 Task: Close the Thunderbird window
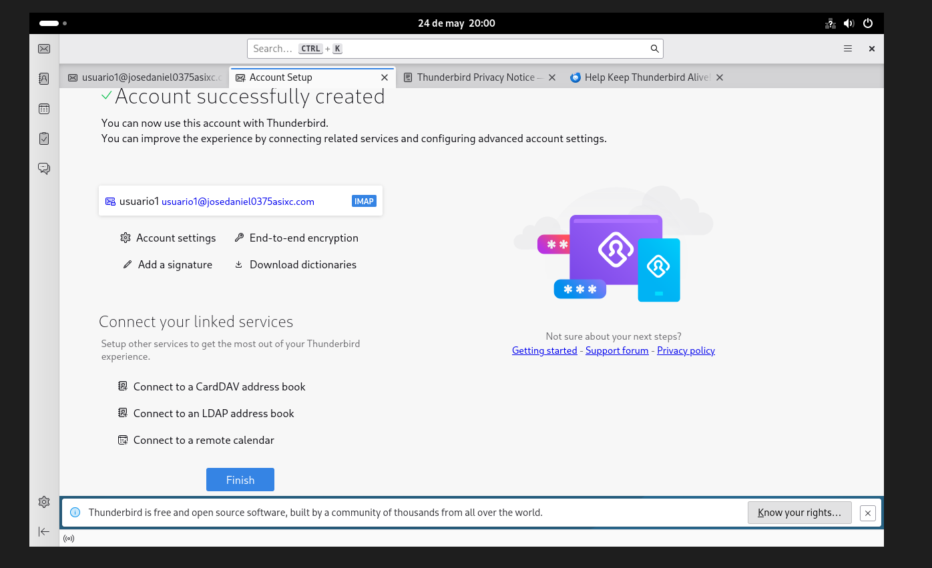[872, 49]
